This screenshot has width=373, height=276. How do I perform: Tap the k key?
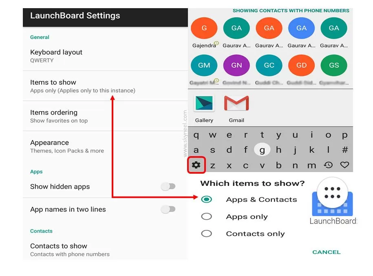pyautogui.click(x=311, y=150)
